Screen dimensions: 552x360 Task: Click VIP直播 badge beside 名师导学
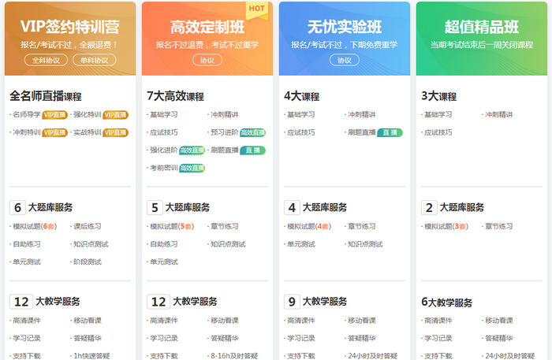pyautogui.click(x=54, y=115)
